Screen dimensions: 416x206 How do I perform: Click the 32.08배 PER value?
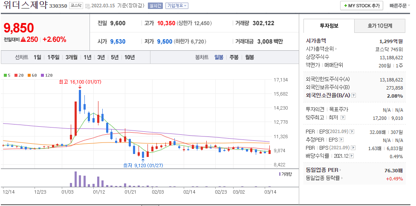[x=378, y=132]
